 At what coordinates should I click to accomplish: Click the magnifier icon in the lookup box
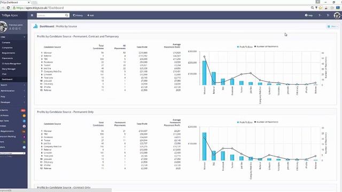coord(66,15)
